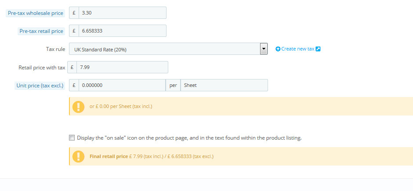Click the Pre-tax retail price input field
This screenshot has height=191, width=413.
[x=123, y=31]
